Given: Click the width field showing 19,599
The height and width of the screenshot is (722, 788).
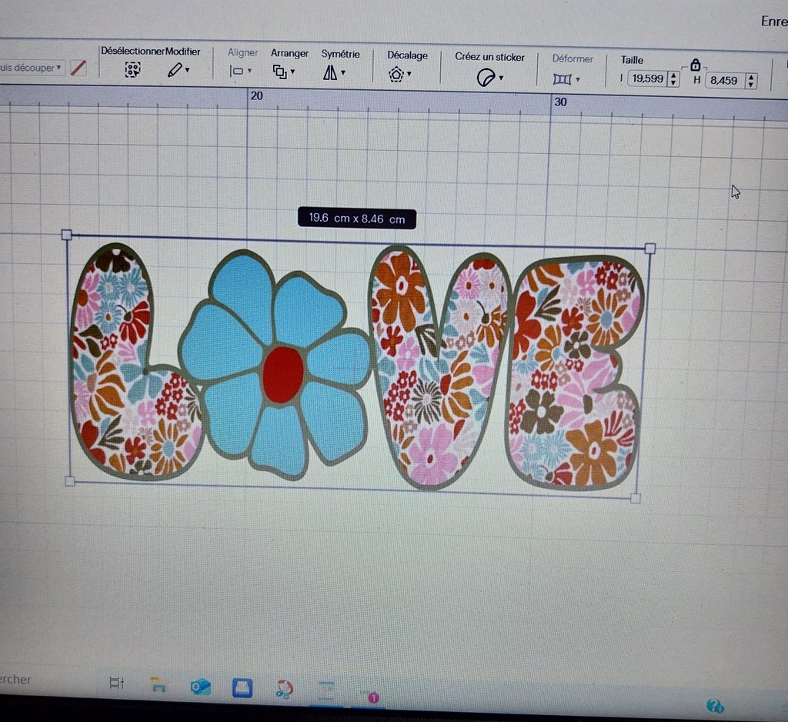Looking at the screenshot, I should pyautogui.click(x=648, y=79).
